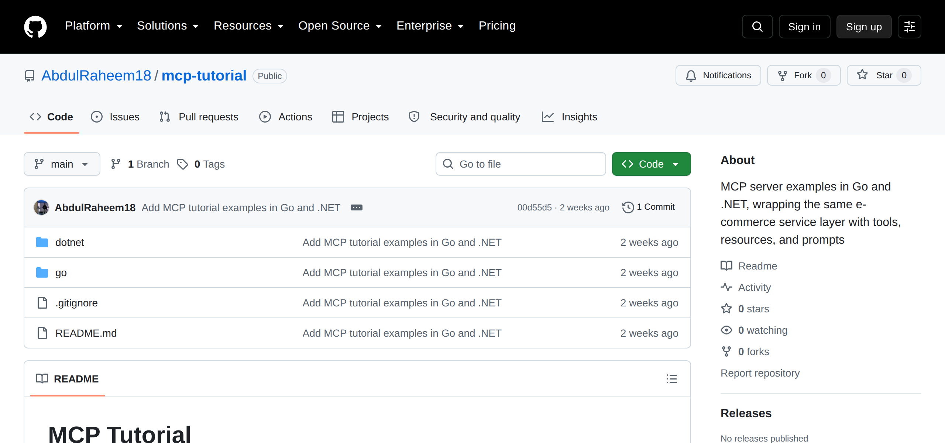The image size is (945, 443).
Task: Open the green Code dropdown
Action: coord(651,164)
